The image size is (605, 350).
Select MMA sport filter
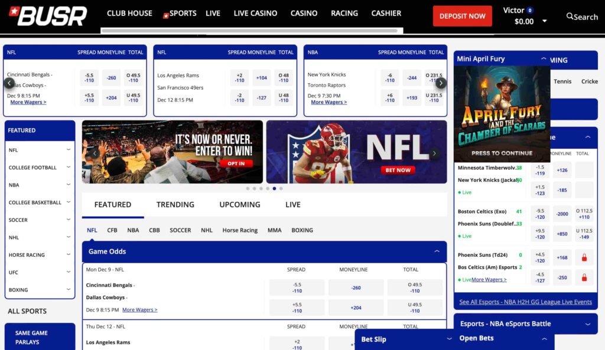coord(274,230)
